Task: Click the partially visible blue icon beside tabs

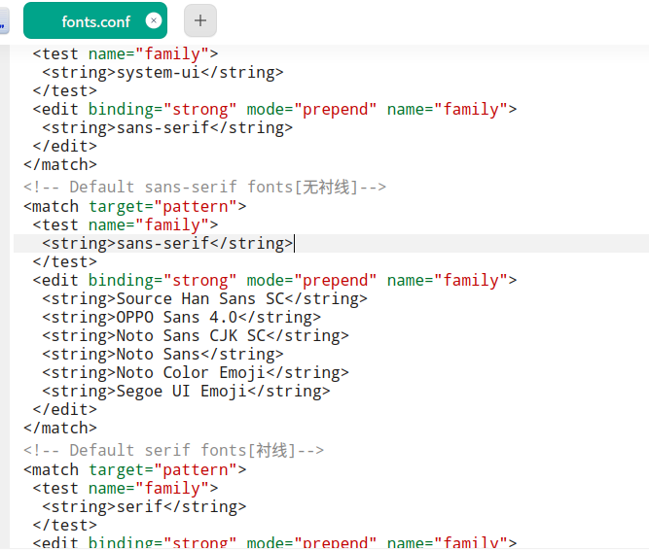Action: tap(3, 20)
